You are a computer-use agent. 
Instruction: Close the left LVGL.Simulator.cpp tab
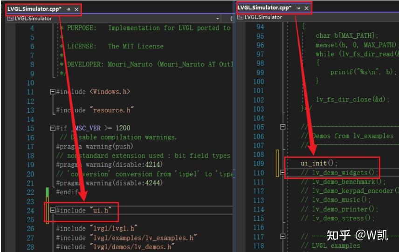click(76, 9)
